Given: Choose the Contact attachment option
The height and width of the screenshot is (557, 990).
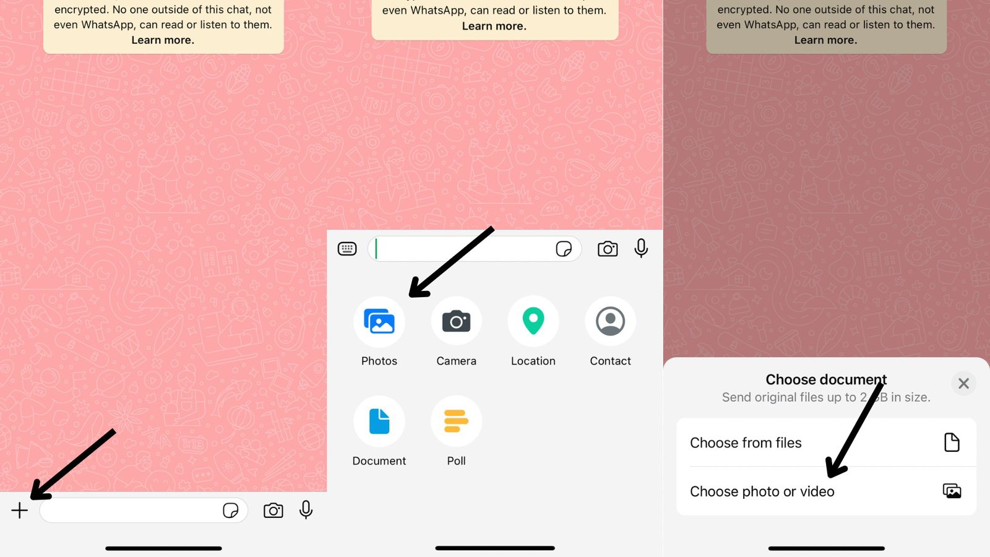Looking at the screenshot, I should coord(610,322).
